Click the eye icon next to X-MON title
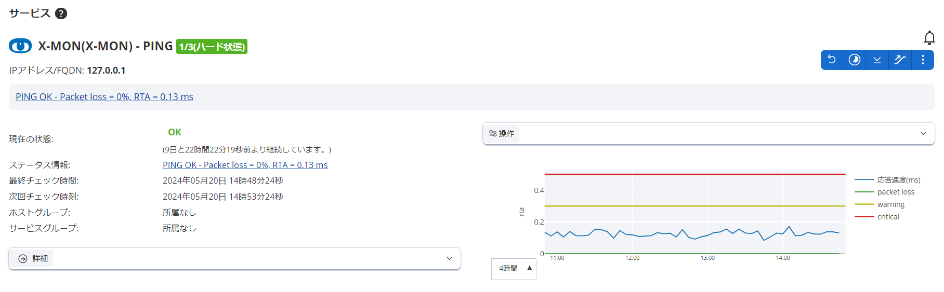The height and width of the screenshot is (292, 944). 20,46
